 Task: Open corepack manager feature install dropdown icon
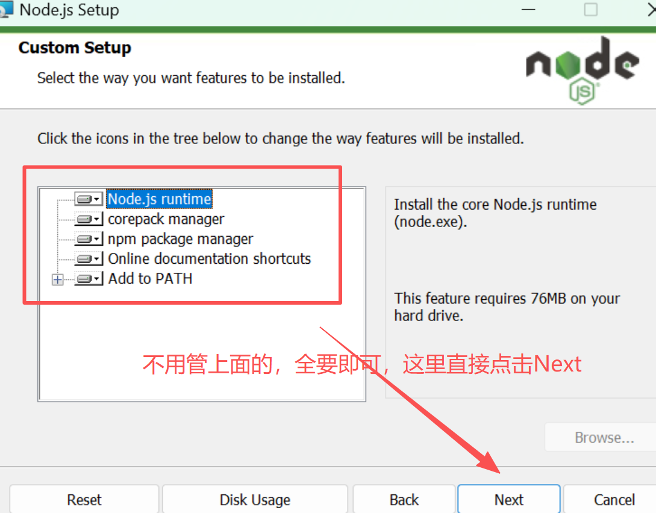(x=89, y=219)
